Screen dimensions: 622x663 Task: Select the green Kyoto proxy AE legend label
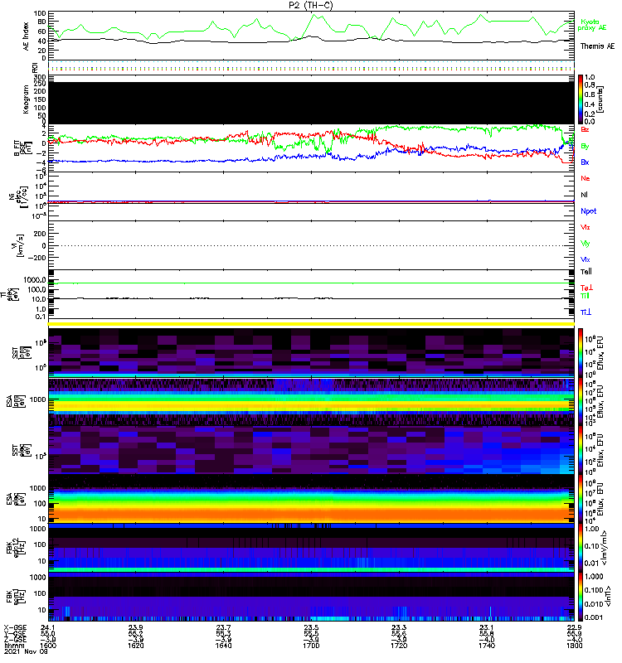coord(591,25)
